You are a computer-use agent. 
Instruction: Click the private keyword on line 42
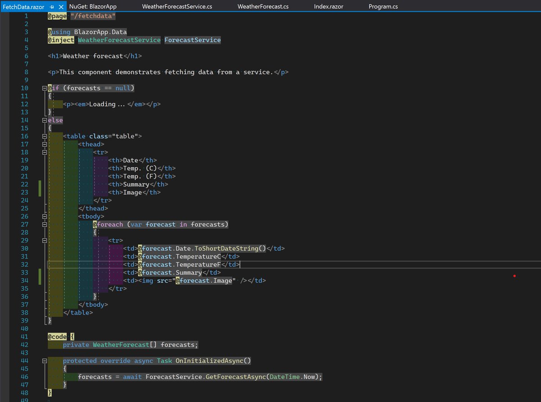click(x=76, y=345)
